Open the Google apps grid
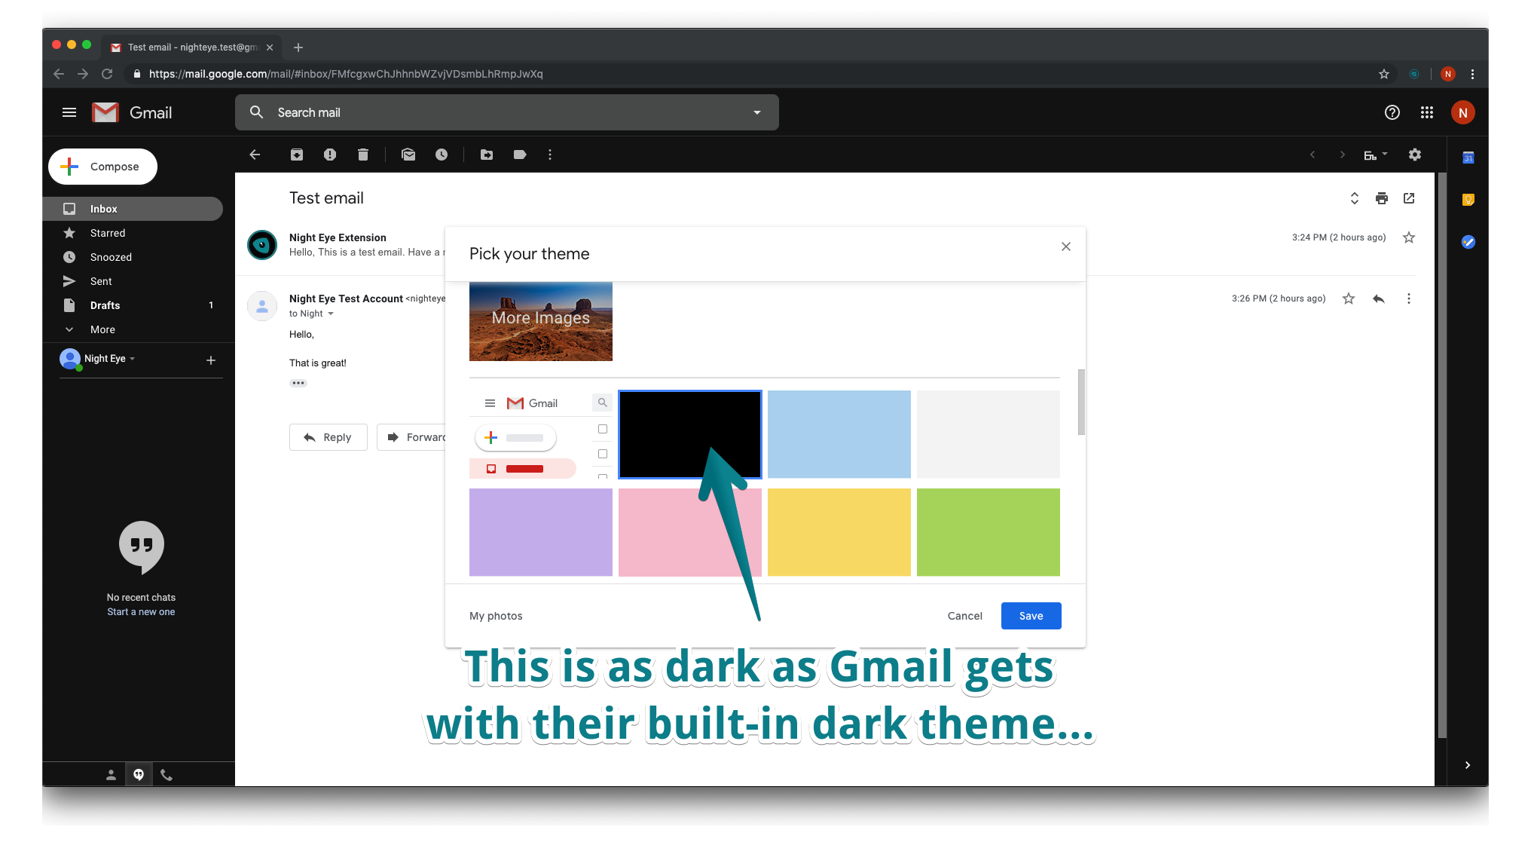The width and height of the screenshot is (1531, 842). [1427, 112]
